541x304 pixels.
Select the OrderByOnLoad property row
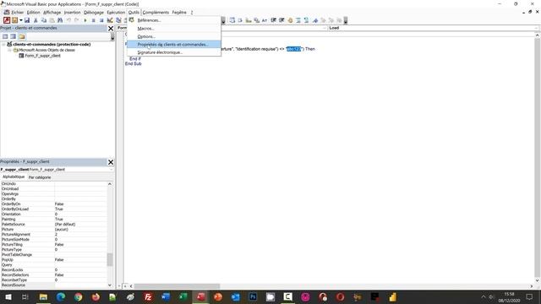coord(54,209)
